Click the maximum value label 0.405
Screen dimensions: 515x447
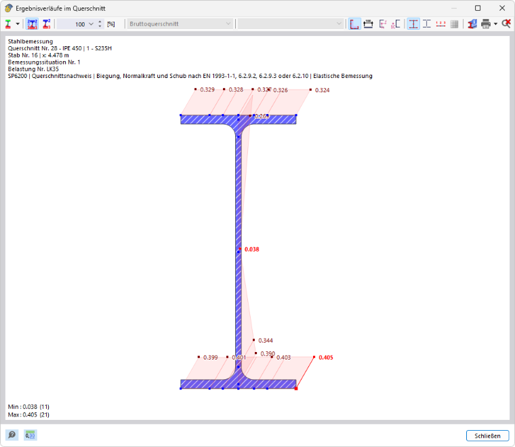click(325, 357)
